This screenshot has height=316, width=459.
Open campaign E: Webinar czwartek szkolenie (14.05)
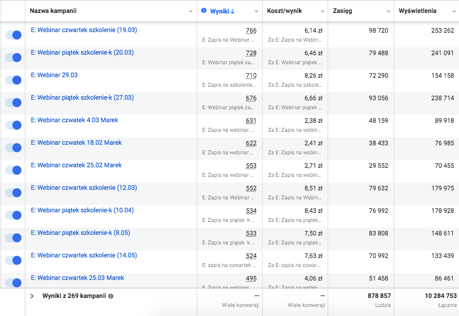click(x=83, y=255)
